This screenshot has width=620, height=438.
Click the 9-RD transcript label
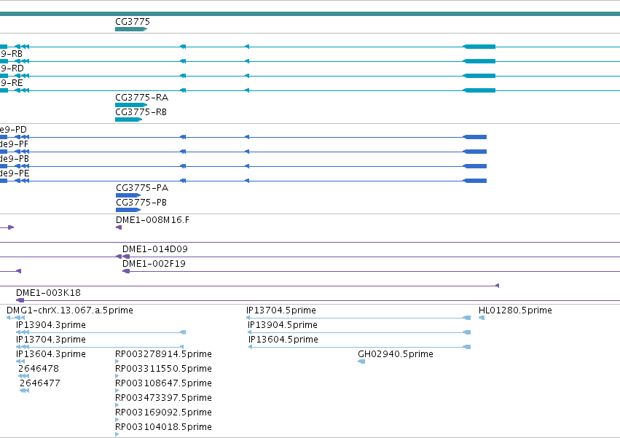pyautogui.click(x=12, y=69)
